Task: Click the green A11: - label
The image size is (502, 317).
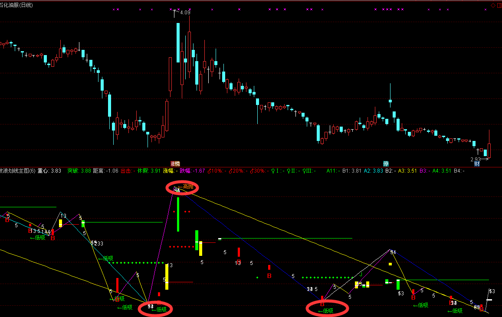Action: coord(333,171)
